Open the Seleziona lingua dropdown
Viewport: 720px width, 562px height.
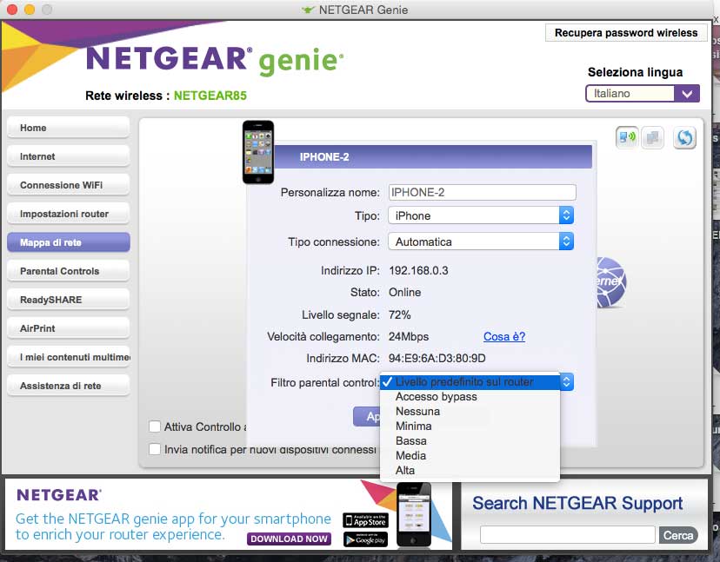(643, 94)
